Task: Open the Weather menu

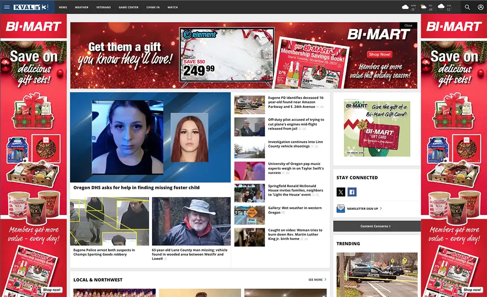Action: pos(81,7)
